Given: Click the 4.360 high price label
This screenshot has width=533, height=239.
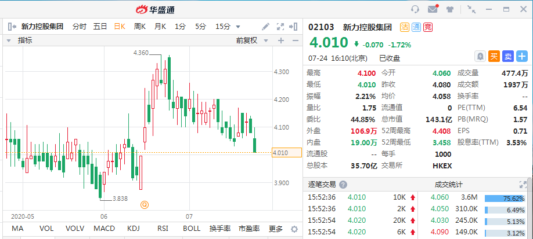Looking at the screenshot, I should coord(141,53).
